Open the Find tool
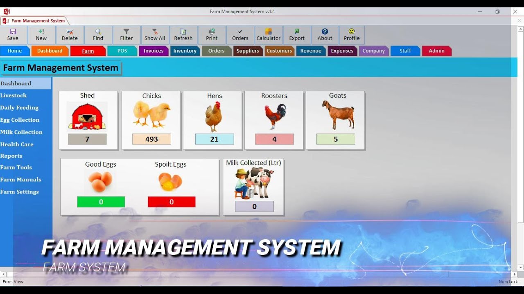The height and width of the screenshot is (294, 524). click(x=98, y=35)
